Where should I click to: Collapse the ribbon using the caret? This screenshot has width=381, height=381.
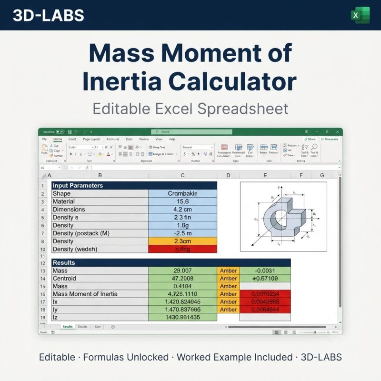(339, 161)
